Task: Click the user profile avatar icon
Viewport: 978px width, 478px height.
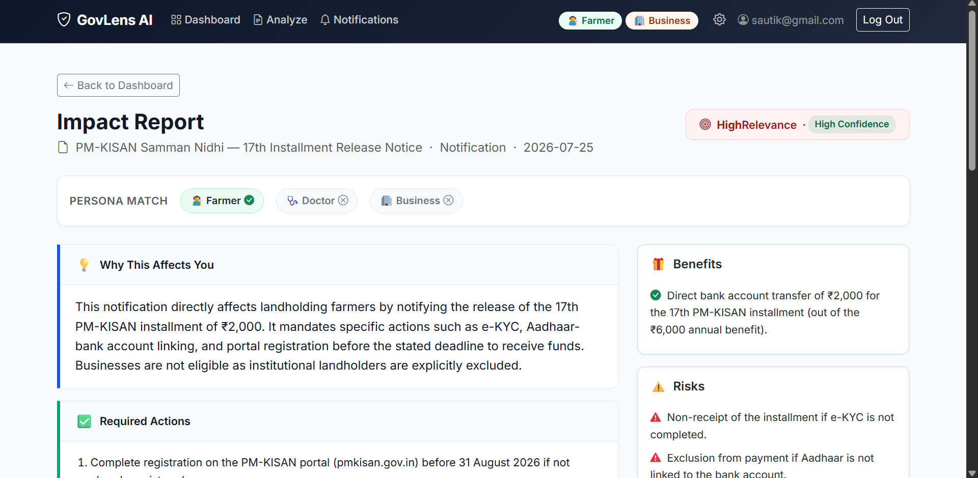Action: [x=743, y=20]
